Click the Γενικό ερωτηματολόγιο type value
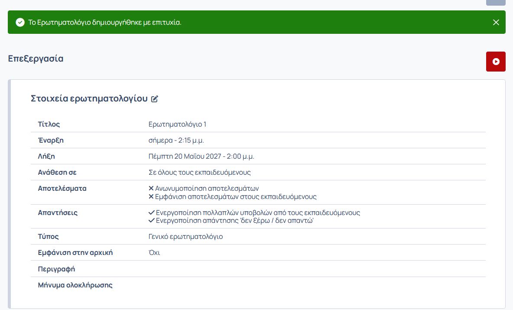The height and width of the screenshot is (310, 513). (185, 237)
